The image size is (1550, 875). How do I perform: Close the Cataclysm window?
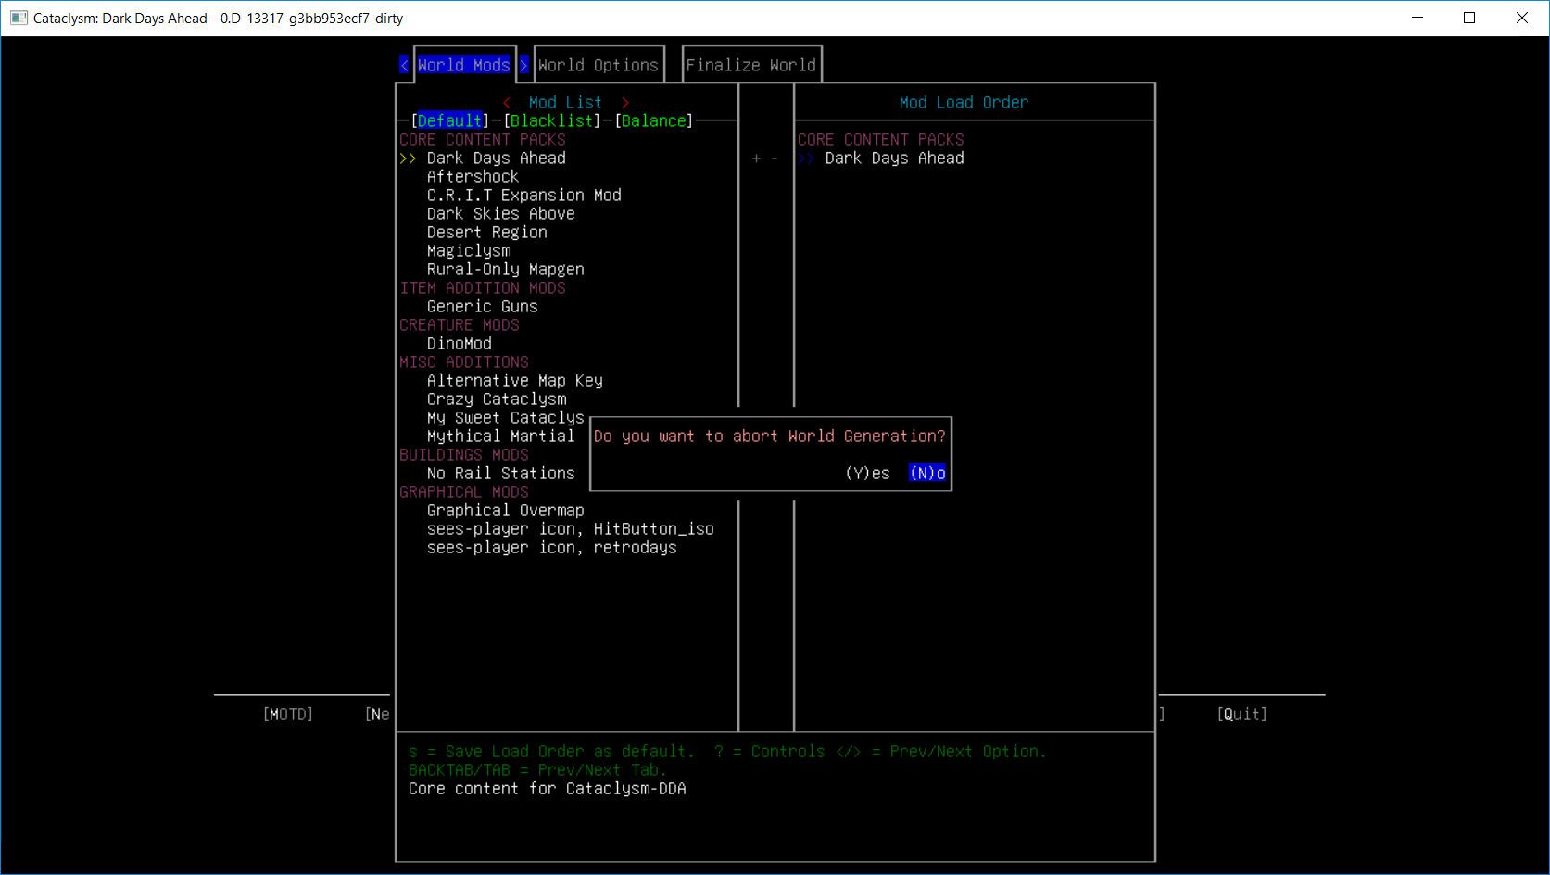click(x=1522, y=18)
